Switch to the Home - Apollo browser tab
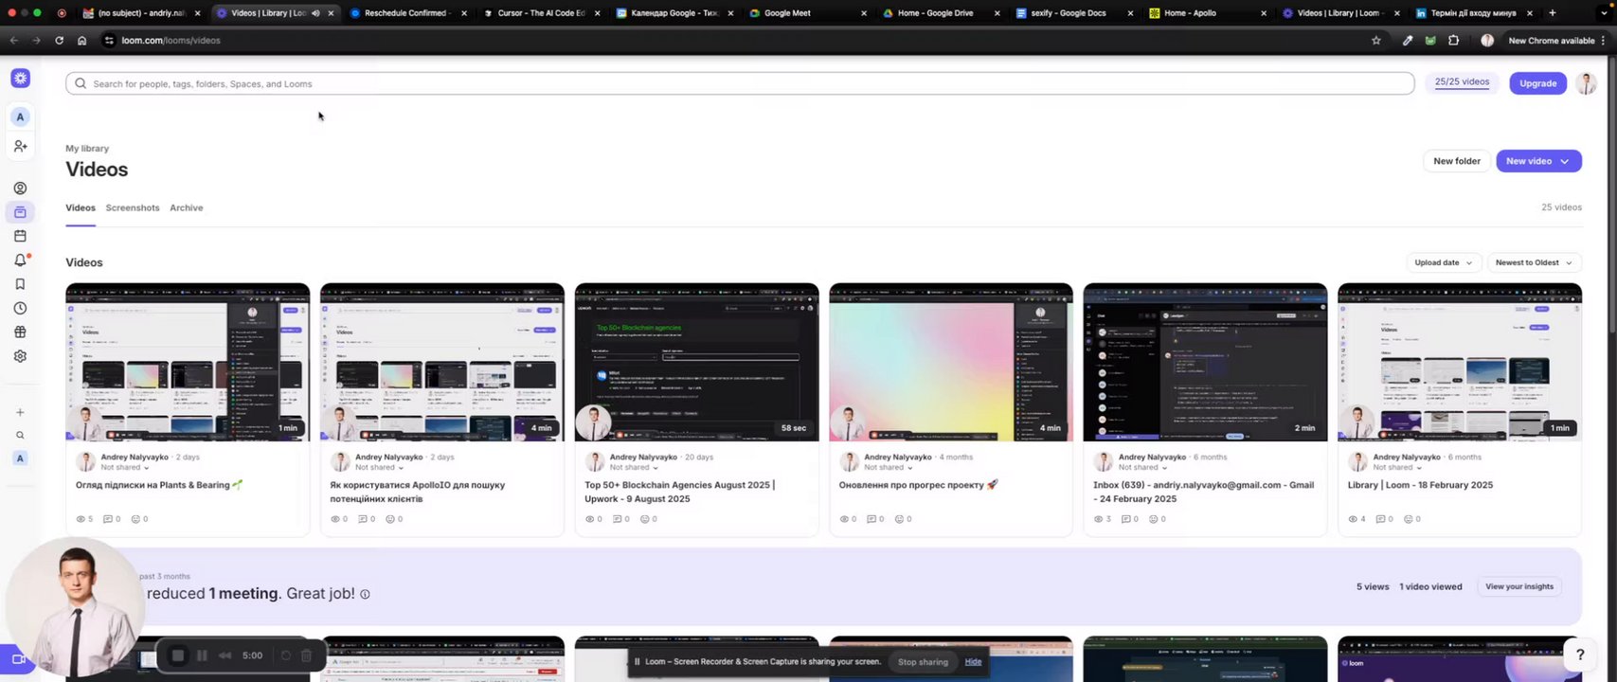Viewport: 1617px width, 682px height. click(1206, 13)
